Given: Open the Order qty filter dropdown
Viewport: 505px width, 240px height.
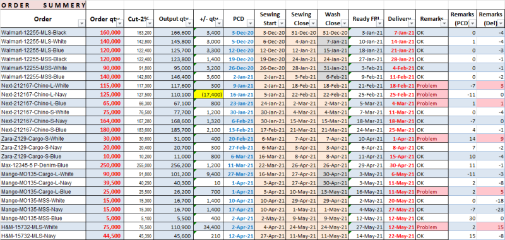Looking at the screenshot, I should pyautogui.click(x=120, y=23).
